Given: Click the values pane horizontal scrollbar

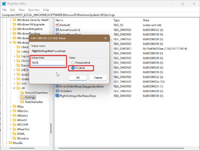Looking at the screenshot, I should pyautogui.click(x=121, y=148).
